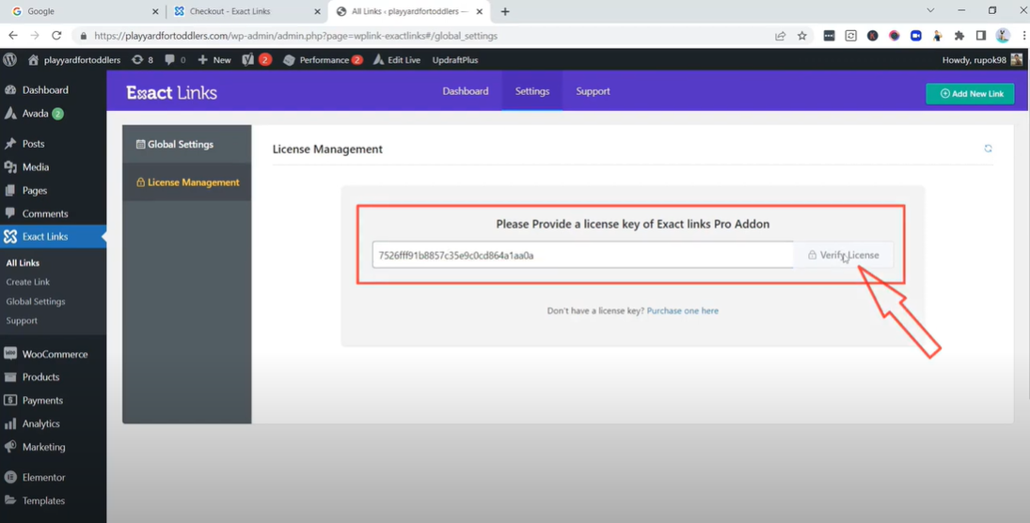Open the Howdy, rupok98 account menu
The height and width of the screenshot is (523, 1030).
tap(982, 60)
